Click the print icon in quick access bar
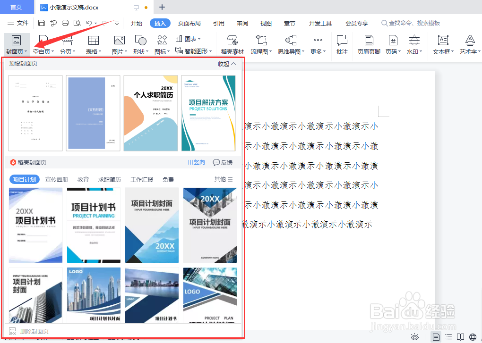The width and height of the screenshot is (482, 343). pos(65,23)
